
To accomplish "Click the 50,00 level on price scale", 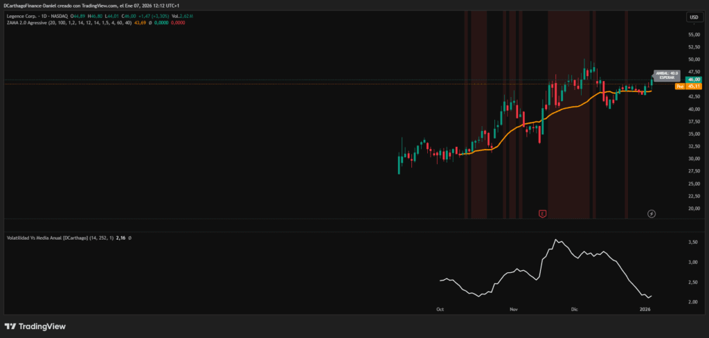I will [694, 60].
